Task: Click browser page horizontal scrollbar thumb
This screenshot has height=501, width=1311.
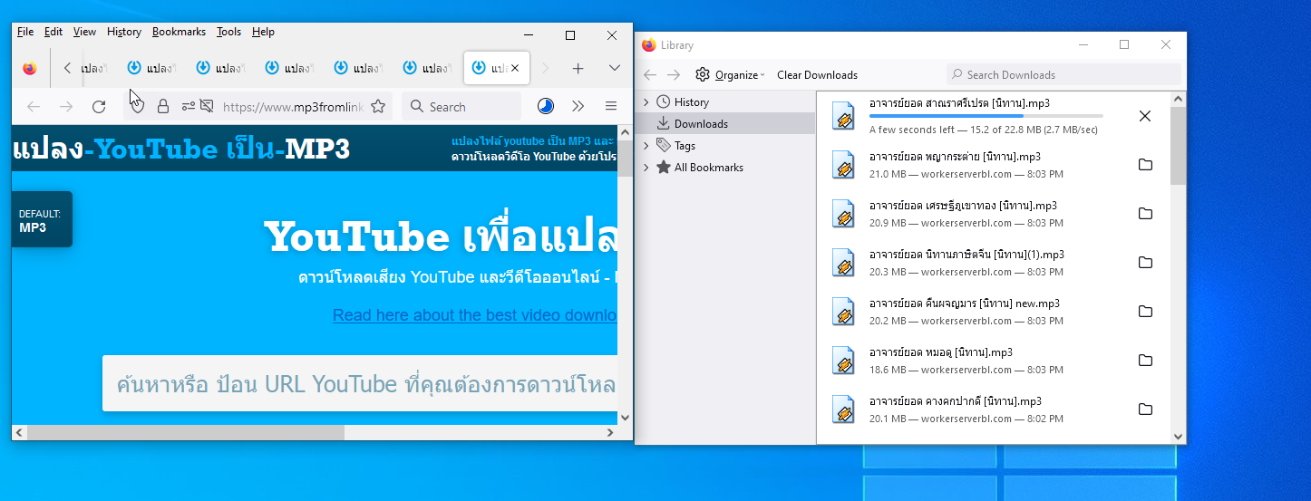Action: pos(186,433)
